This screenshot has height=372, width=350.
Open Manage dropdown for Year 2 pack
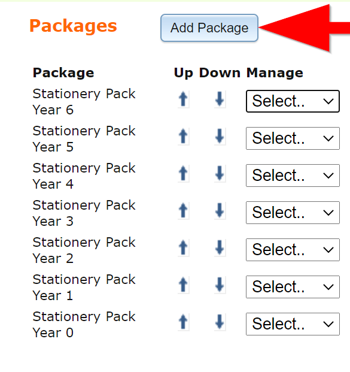(293, 250)
